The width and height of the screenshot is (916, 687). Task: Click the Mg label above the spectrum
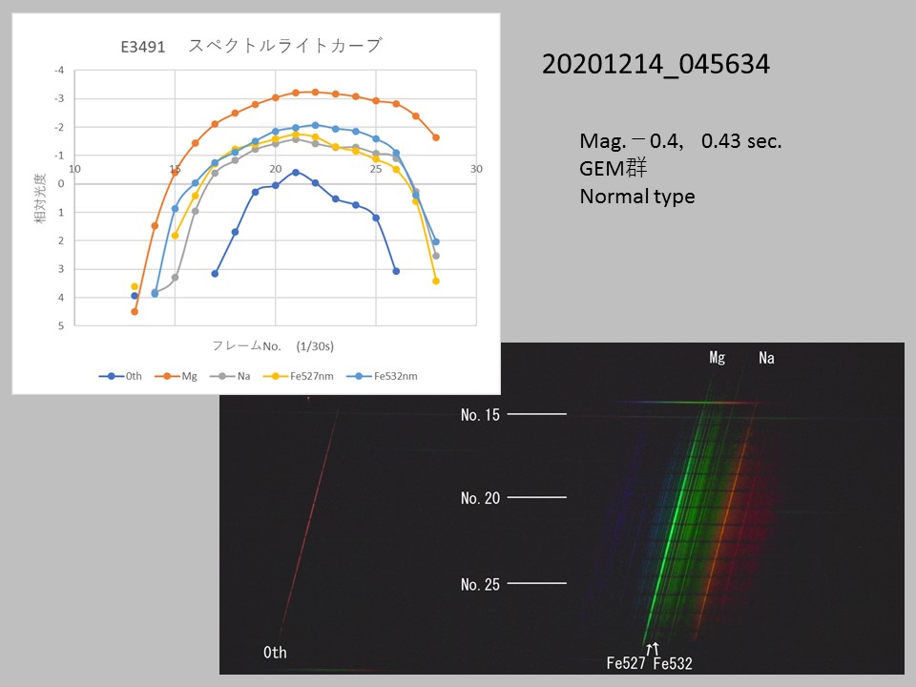coord(718,358)
